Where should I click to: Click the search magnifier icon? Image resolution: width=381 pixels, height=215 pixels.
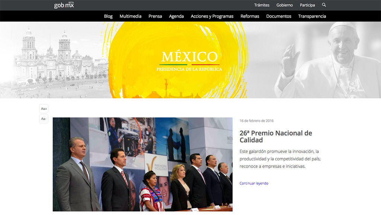click(x=324, y=5)
